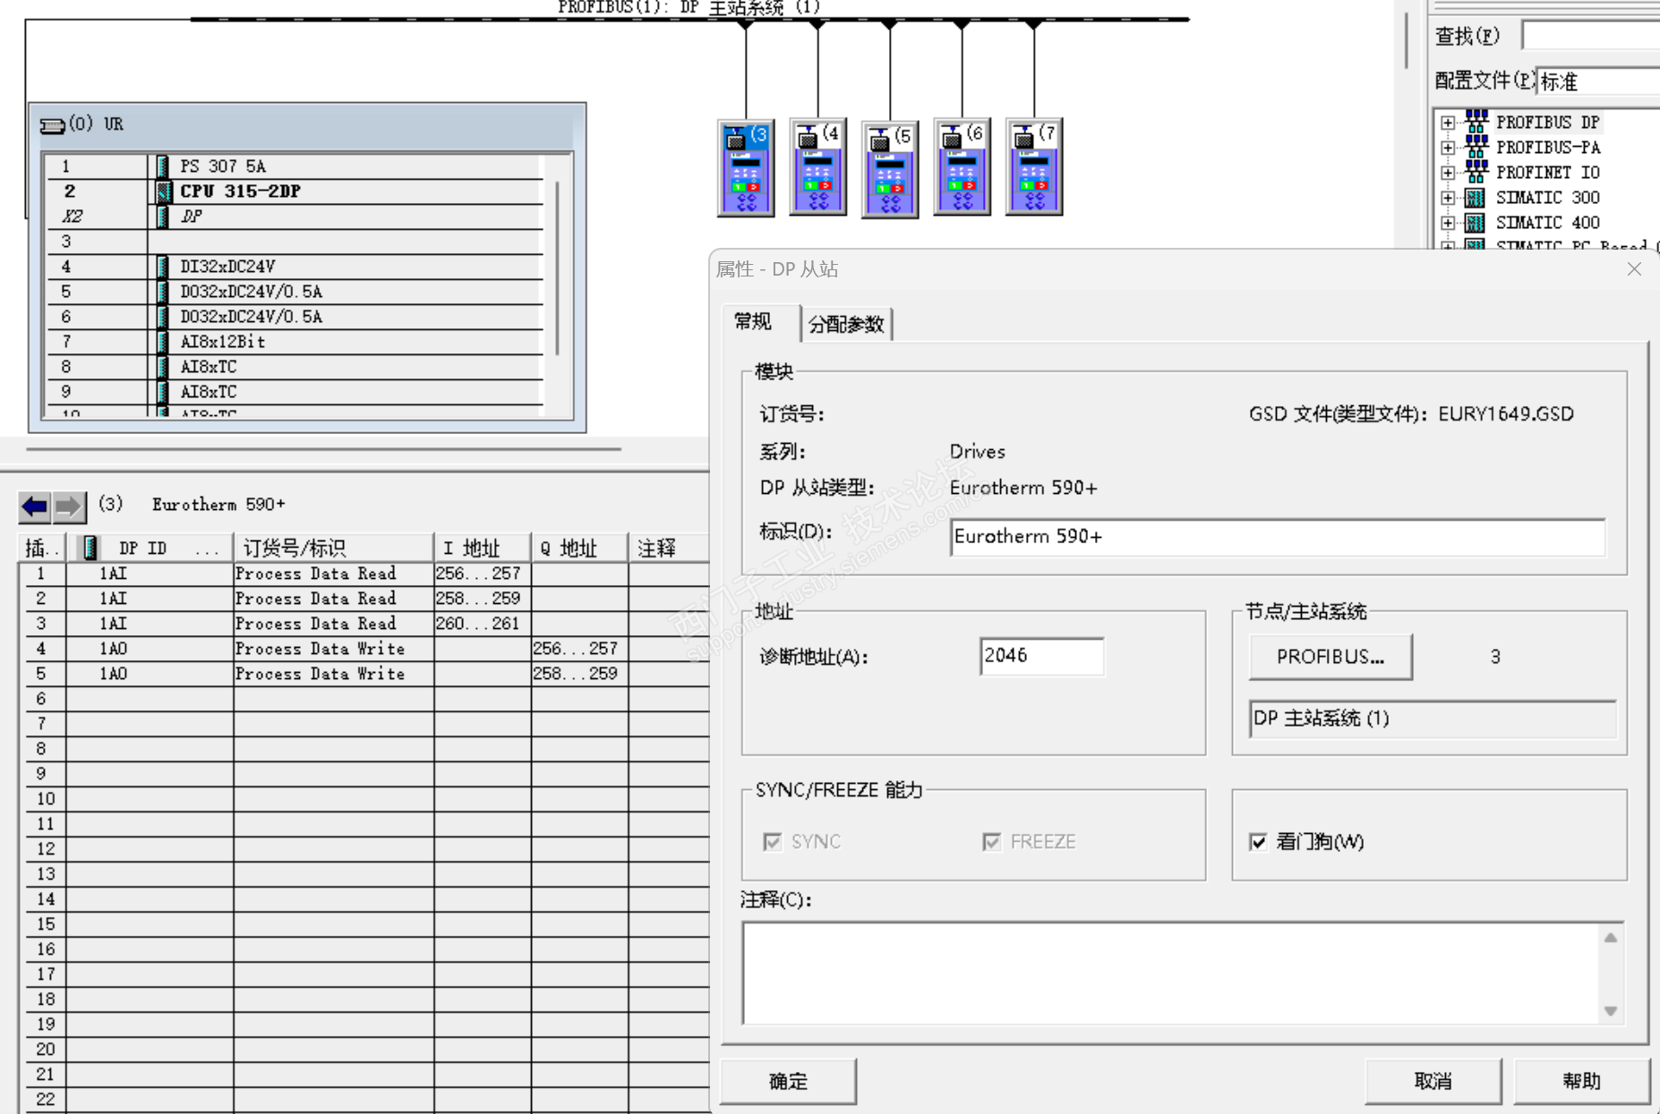Select DP slave station 3 drive icon

coord(746,167)
